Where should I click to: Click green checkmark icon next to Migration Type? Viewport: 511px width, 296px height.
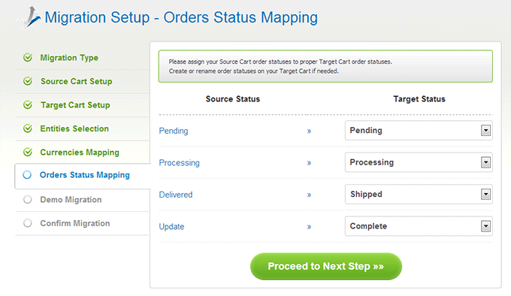(x=28, y=58)
